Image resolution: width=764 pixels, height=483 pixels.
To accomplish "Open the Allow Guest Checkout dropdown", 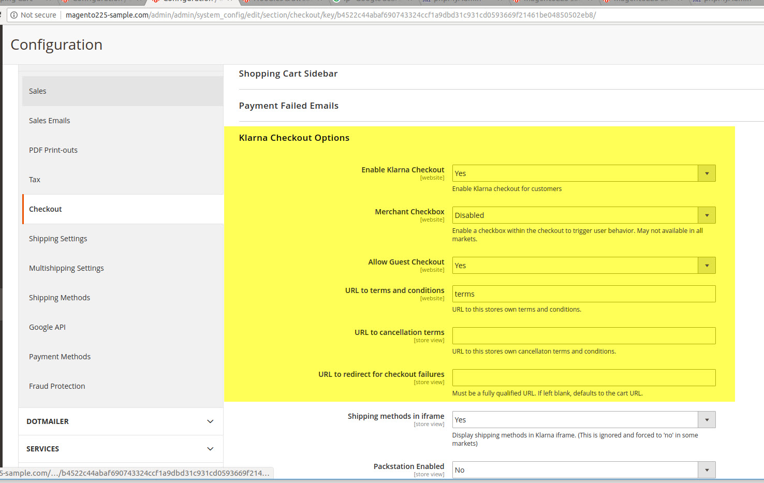I will (x=583, y=266).
